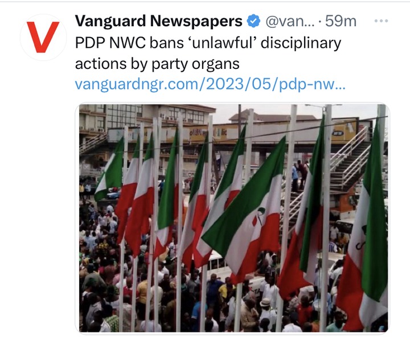Click the red V Vanguard profile avatar

[43, 37]
